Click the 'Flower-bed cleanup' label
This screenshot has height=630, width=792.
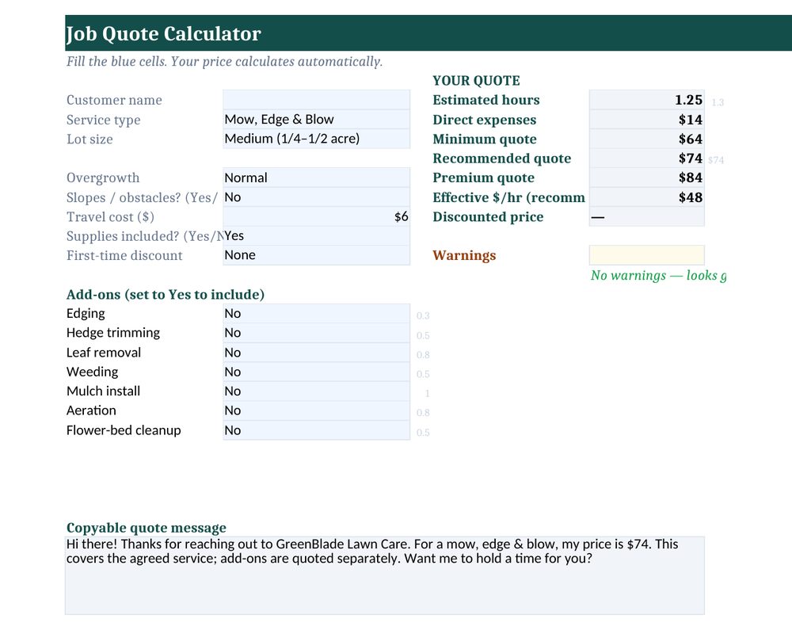point(124,430)
